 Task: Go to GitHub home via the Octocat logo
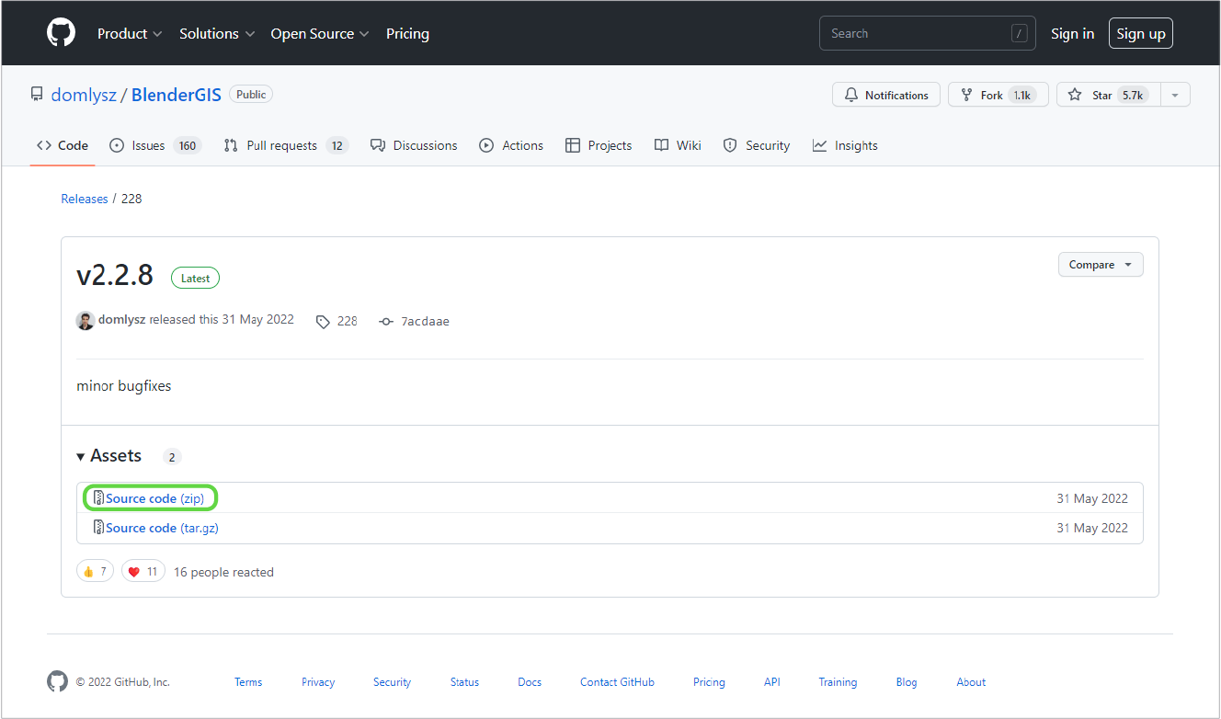click(61, 33)
